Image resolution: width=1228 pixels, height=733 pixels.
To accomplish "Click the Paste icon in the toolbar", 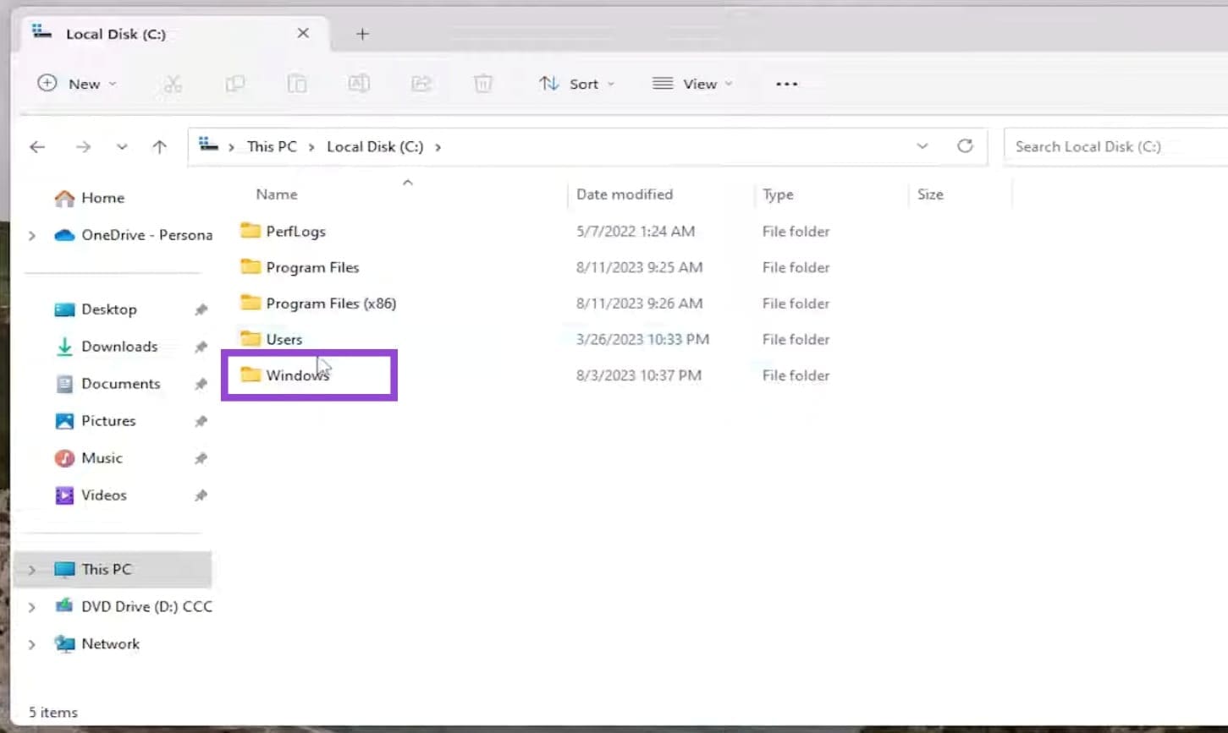I will pyautogui.click(x=296, y=83).
